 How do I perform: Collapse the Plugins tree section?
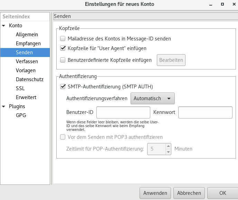pos(4,106)
